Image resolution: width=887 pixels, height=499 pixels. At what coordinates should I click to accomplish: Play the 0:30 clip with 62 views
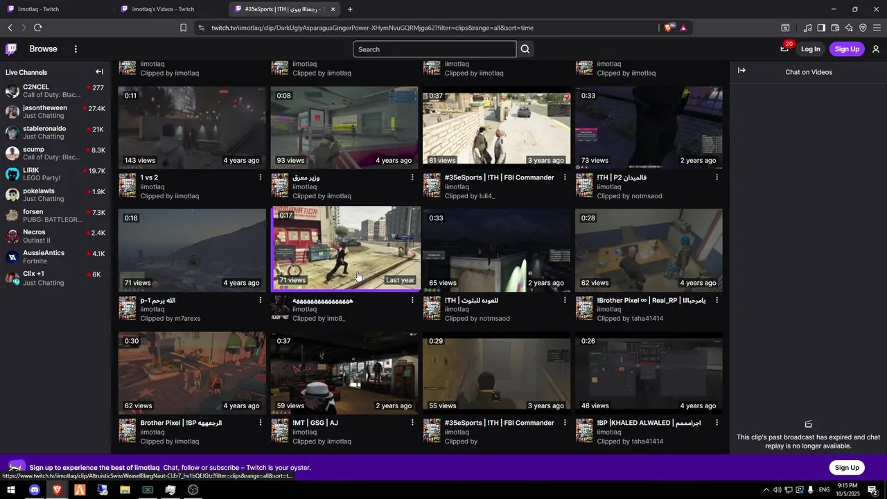coord(192,373)
